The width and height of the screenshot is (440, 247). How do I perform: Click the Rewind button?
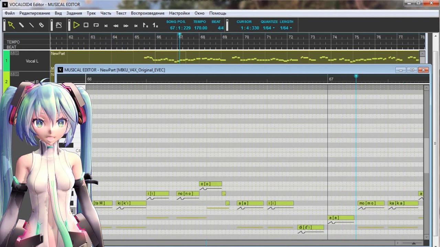coord(116,25)
